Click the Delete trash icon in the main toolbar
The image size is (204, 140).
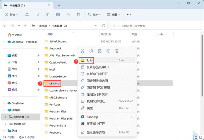coord(79,14)
